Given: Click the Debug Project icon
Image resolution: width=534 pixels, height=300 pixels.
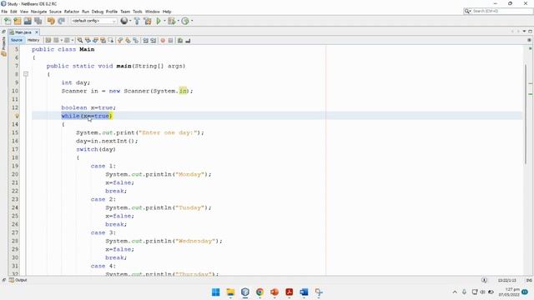Looking at the screenshot, I should [172, 21].
